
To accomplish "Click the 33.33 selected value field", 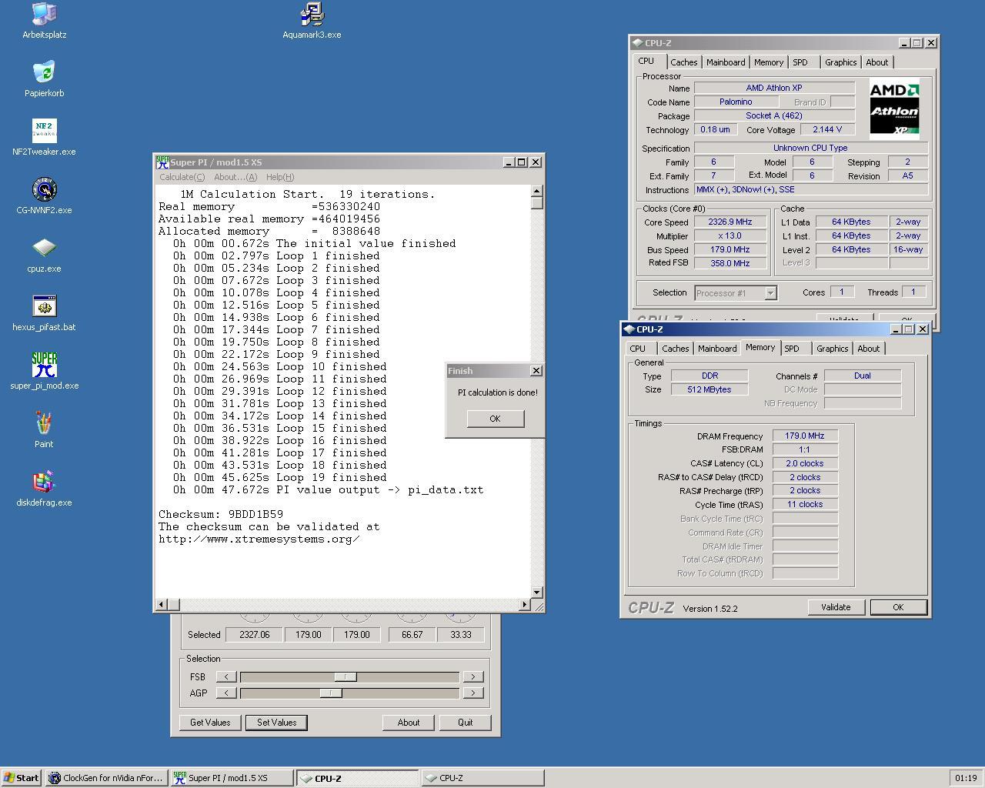I will pyautogui.click(x=460, y=635).
